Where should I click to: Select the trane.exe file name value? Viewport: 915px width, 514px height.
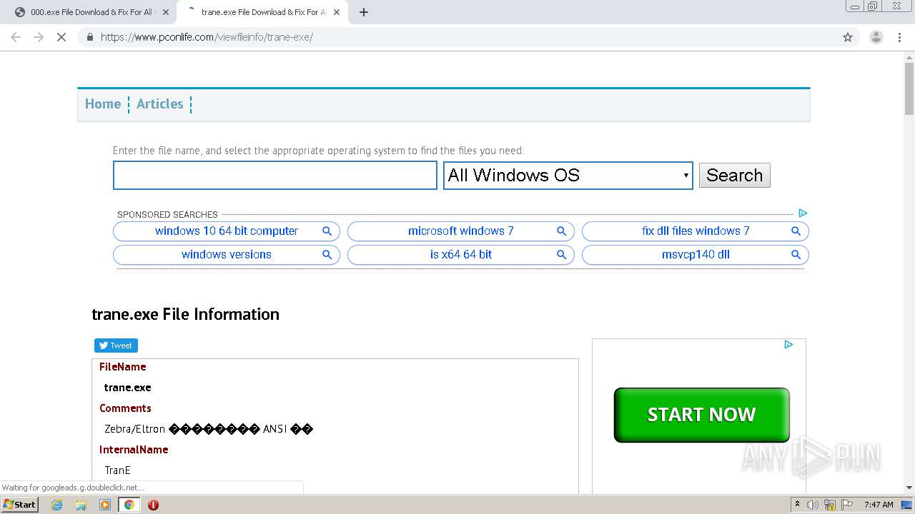coord(127,388)
